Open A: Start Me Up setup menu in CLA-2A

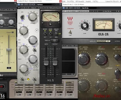point(107,11)
